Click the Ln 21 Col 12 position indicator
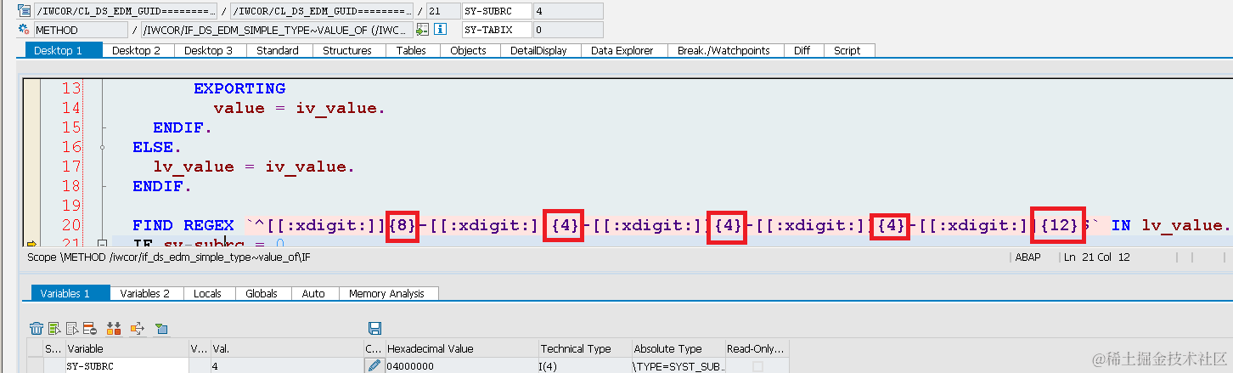The image size is (1233, 373). (x=1097, y=257)
